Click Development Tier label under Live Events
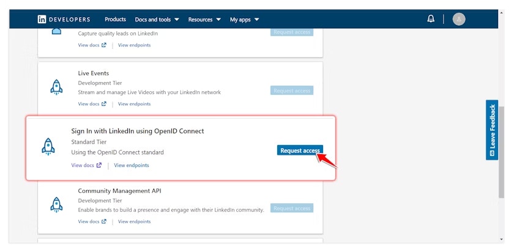Viewport: 514px width, 252px height. coord(100,83)
